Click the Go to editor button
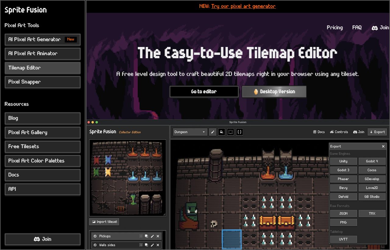Viewport: 390px width, 250px height. pos(204,91)
